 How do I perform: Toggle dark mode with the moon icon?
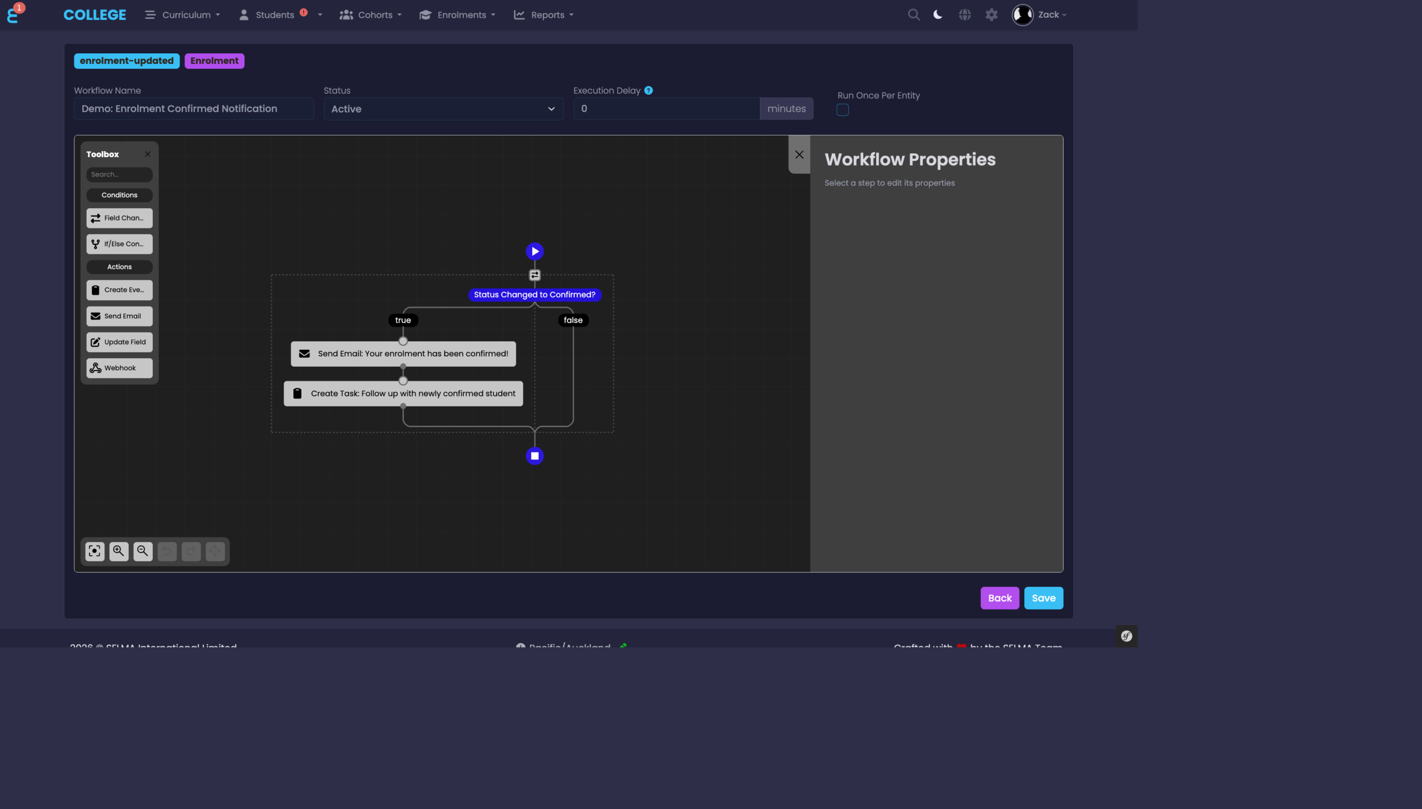coord(938,14)
